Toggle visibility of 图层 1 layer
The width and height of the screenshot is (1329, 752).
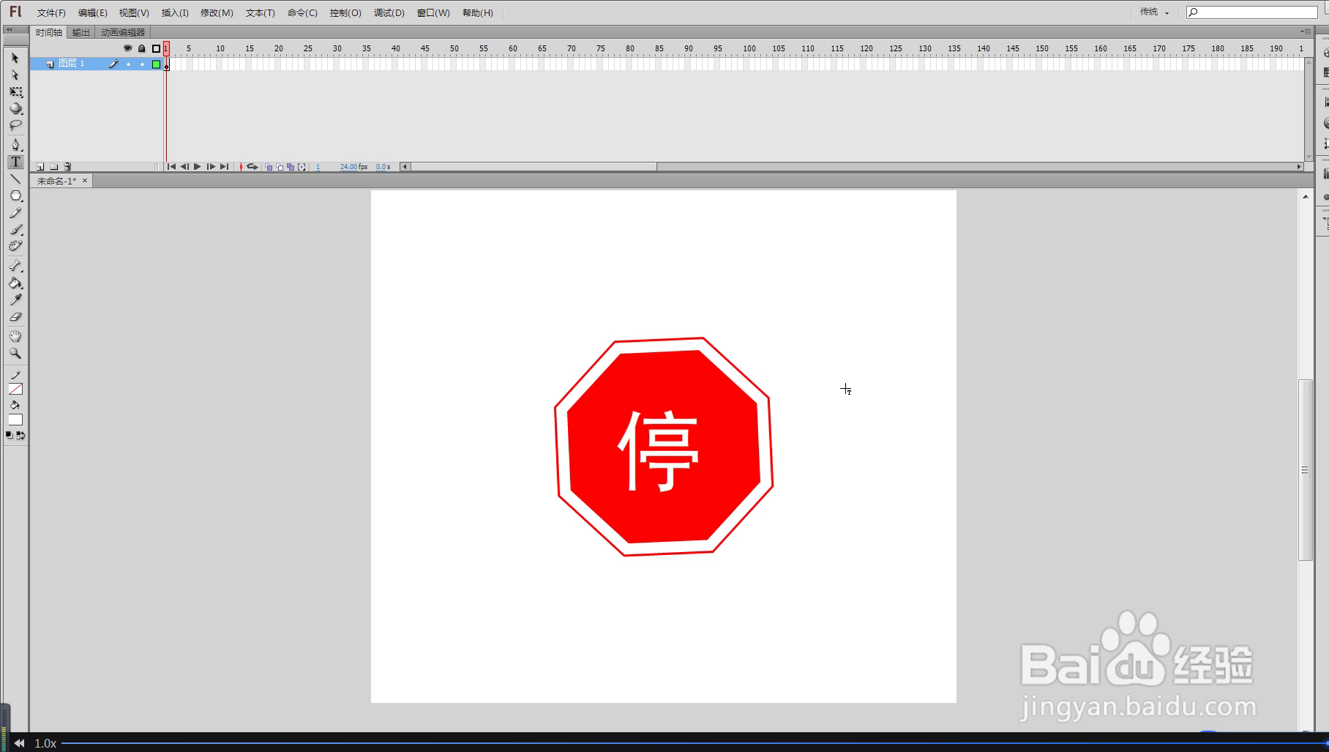[x=128, y=64]
